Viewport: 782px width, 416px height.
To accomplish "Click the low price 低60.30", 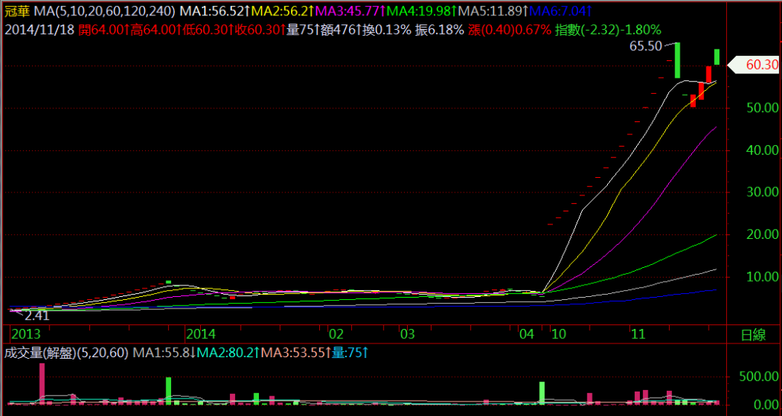I will coord(208,30).
